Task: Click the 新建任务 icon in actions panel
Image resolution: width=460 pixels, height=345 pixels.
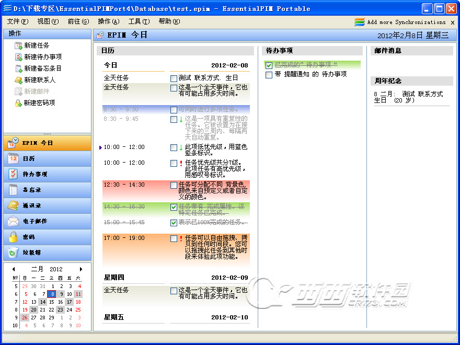Action: (18, 45)
